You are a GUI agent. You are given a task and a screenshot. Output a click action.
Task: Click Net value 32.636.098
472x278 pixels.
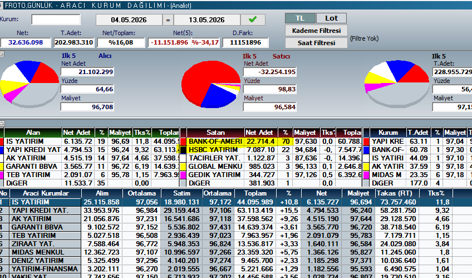point(26,42)
